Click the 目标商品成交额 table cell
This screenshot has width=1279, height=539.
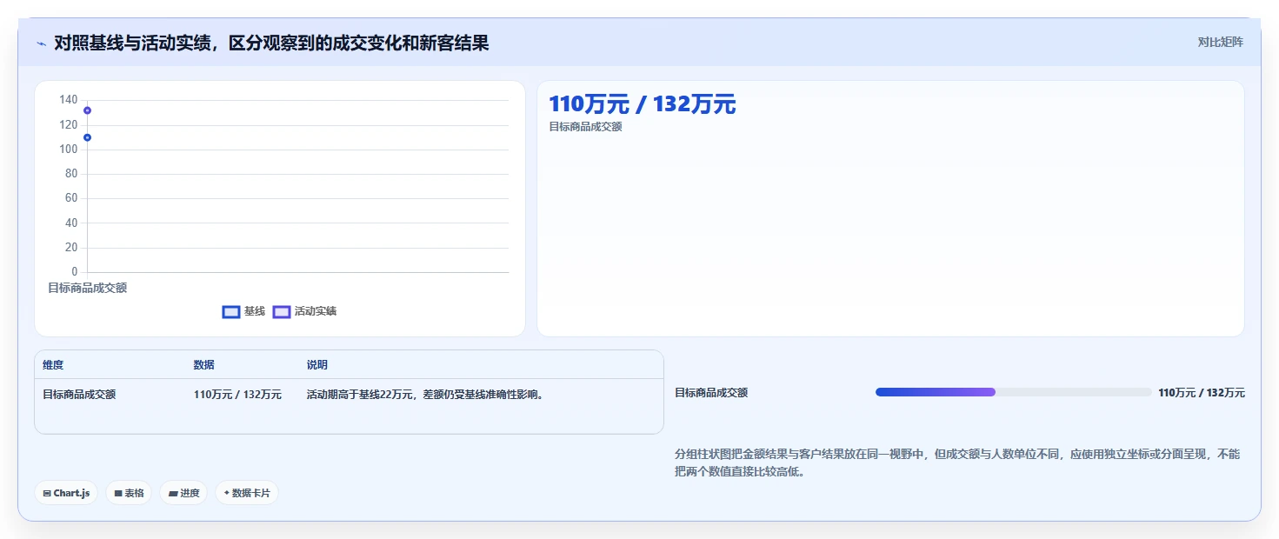point(79,395)
